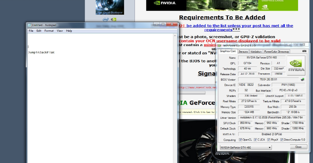Open the Edit menu in Notepad

click(x=39, y=31)
